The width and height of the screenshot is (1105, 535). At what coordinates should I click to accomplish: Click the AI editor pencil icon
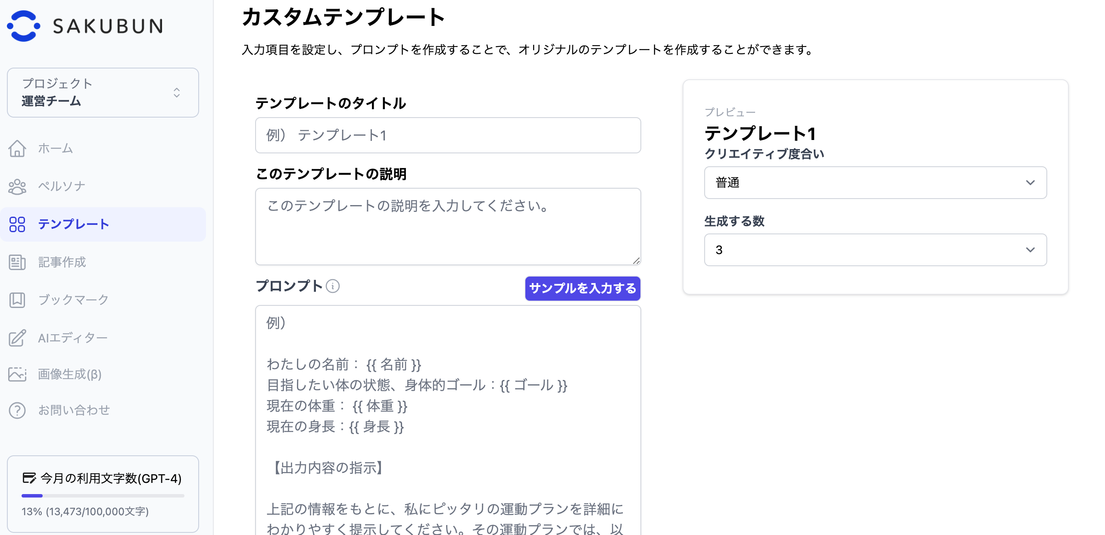point(17,338)
